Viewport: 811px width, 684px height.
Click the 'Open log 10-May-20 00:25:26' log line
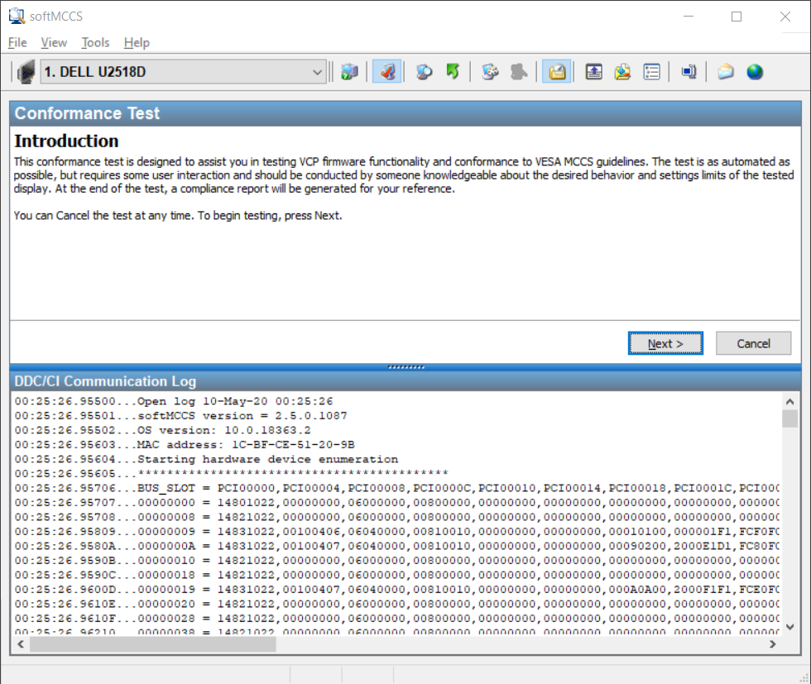[174, 401]
